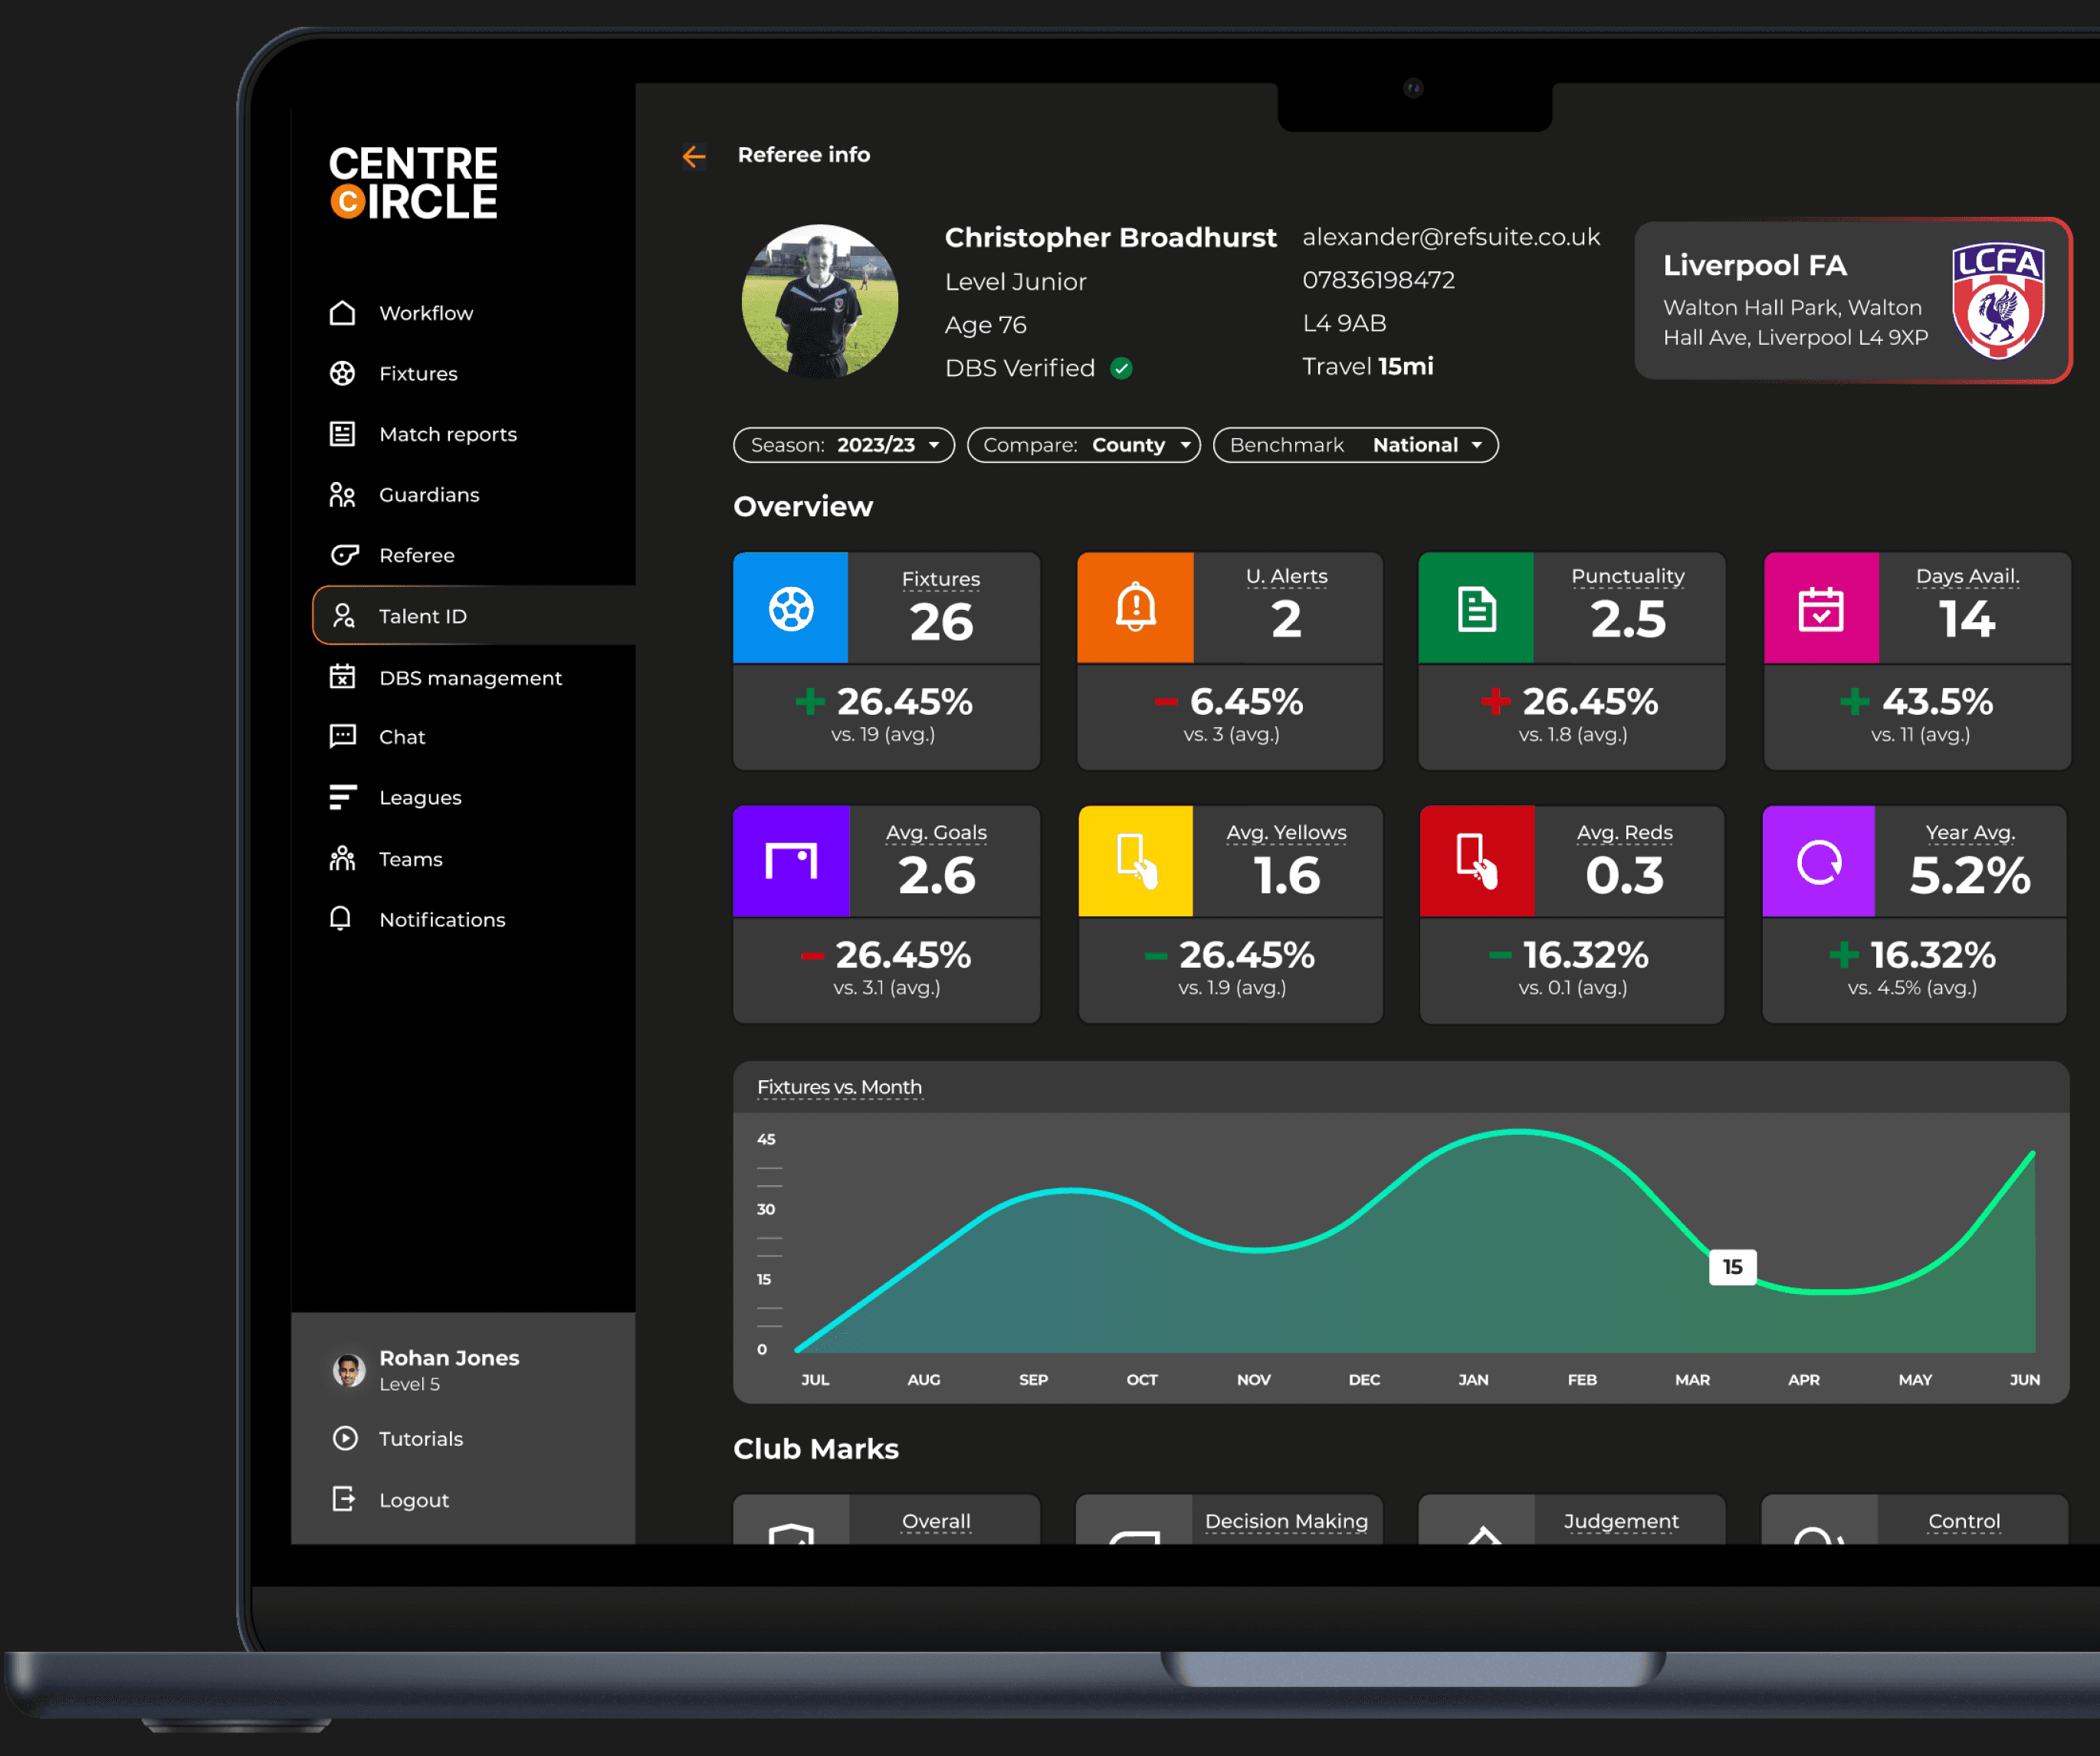
Task: Open the Benchmark National dropdown
Action: point(1355,445)
